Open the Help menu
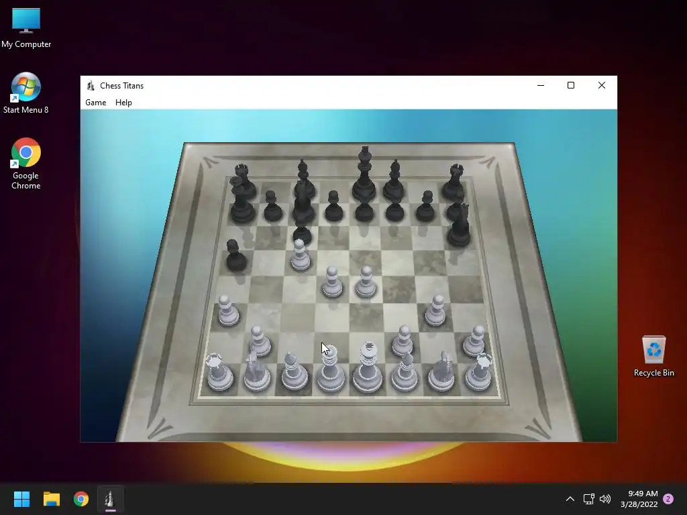 [123, 103]
